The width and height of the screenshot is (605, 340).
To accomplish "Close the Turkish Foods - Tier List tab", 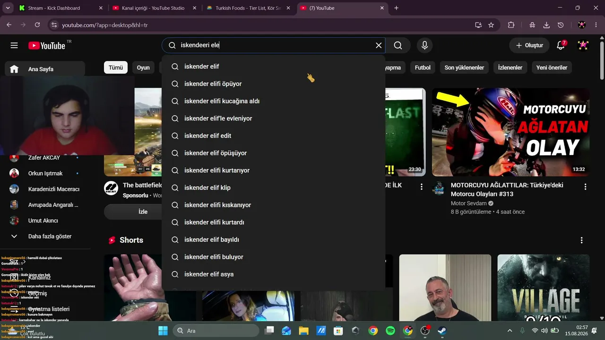I will [288, 8].
